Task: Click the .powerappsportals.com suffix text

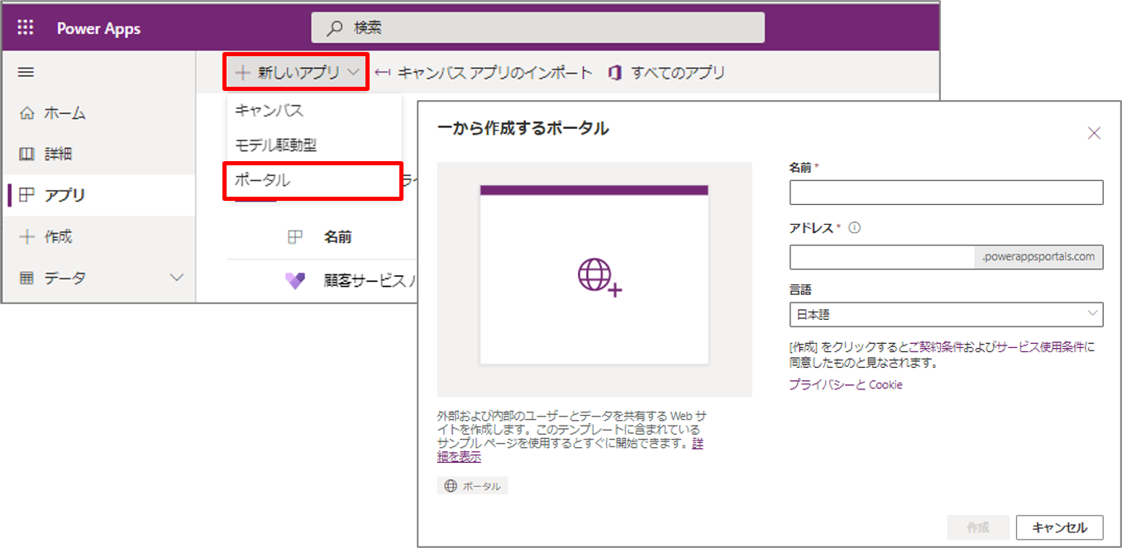Action: [1038, 257]
